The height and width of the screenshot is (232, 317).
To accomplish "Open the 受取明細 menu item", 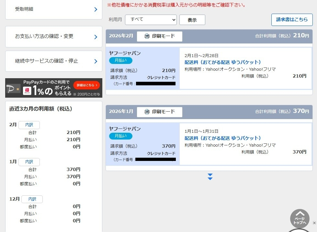I will [x=53, y=9].
